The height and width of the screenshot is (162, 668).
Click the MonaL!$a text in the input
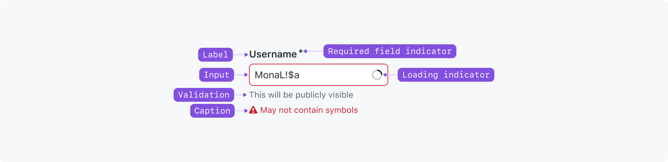click(x=277, y=75)
